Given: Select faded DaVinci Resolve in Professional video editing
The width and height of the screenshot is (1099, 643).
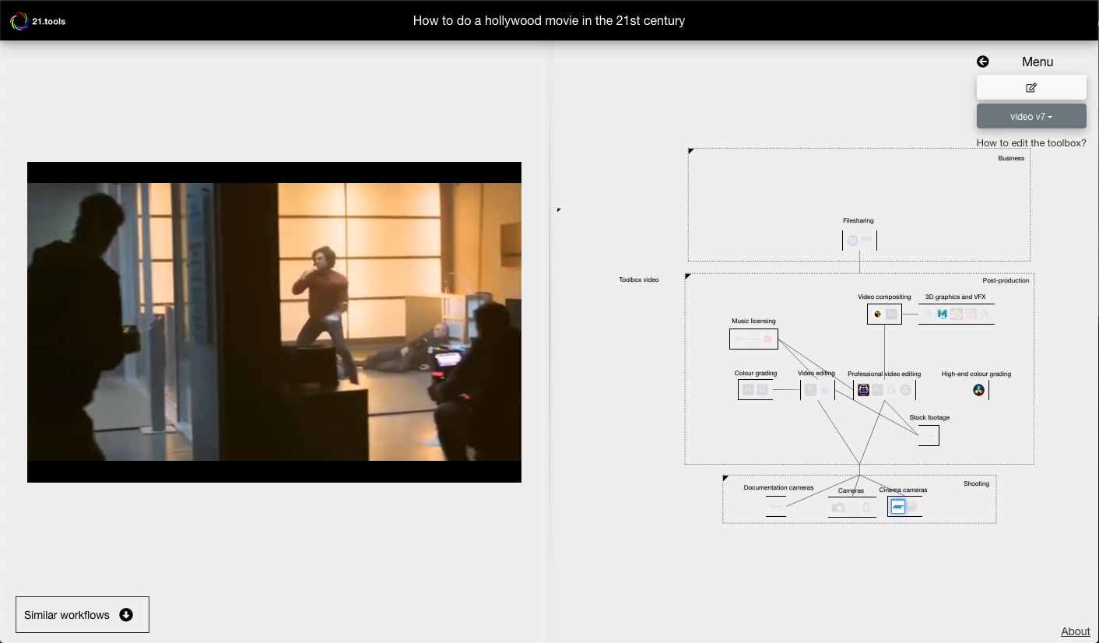Looking at the screenshot, I should 906,390.
